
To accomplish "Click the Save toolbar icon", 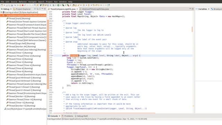I will click(7, 5).
